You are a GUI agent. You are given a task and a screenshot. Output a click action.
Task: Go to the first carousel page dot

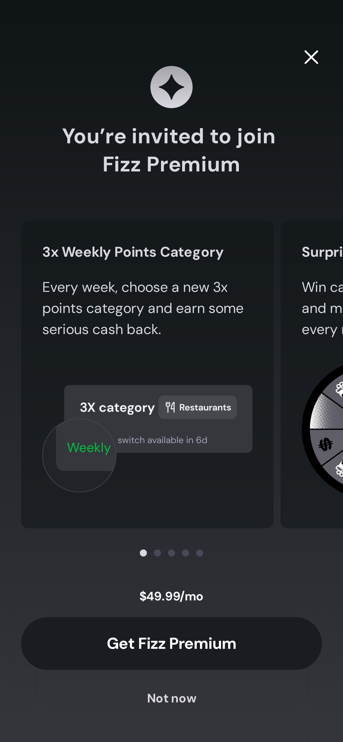(143, 553)
